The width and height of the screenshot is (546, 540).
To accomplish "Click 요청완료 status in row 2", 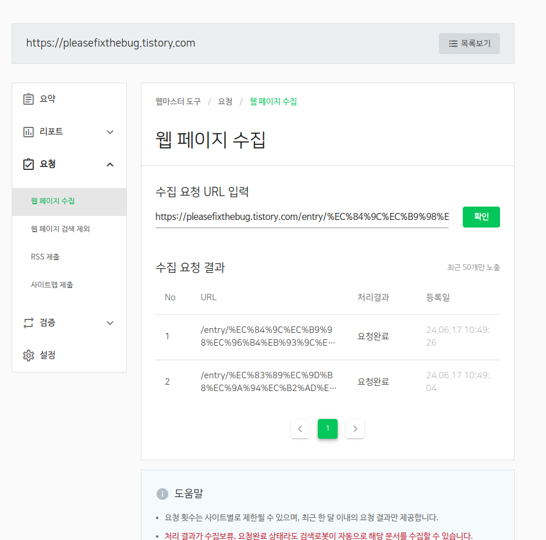I will 373,382.
